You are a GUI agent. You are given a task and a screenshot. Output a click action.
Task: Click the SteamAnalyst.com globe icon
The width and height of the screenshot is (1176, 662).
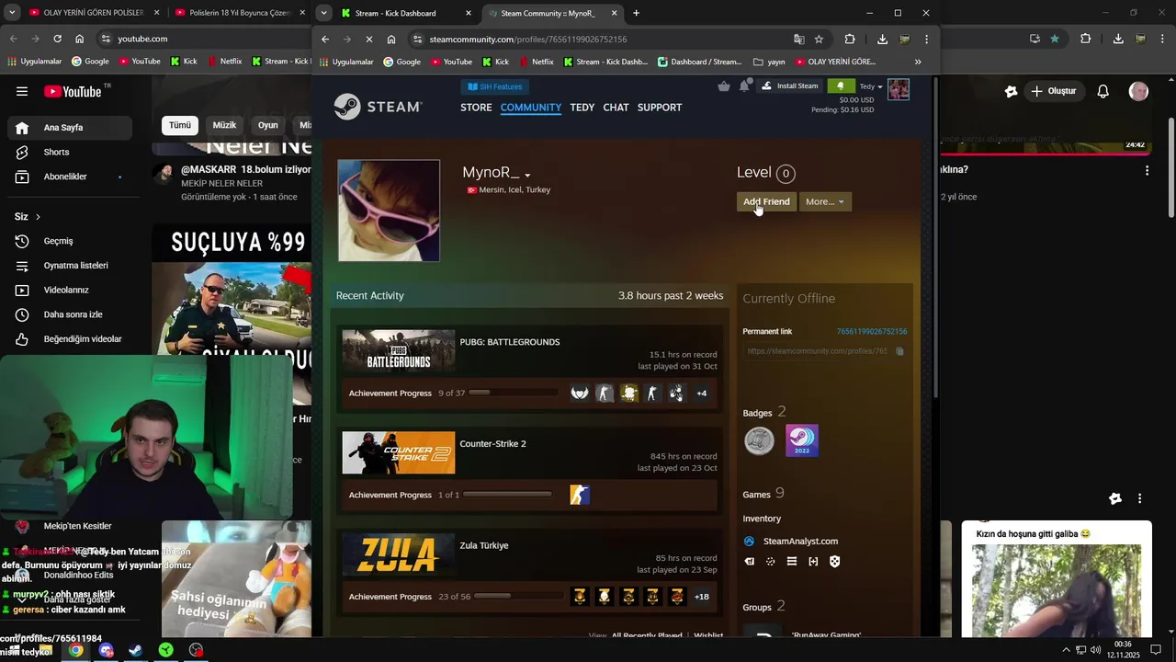[749, 542]
